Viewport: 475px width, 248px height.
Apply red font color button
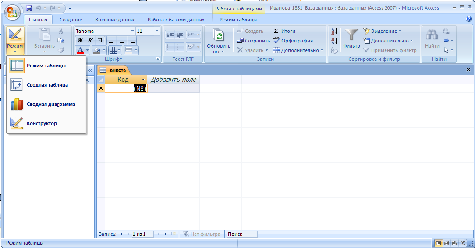80,50
